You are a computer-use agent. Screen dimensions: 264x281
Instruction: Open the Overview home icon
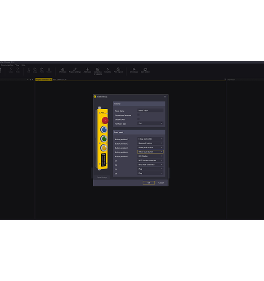(63, 69)
